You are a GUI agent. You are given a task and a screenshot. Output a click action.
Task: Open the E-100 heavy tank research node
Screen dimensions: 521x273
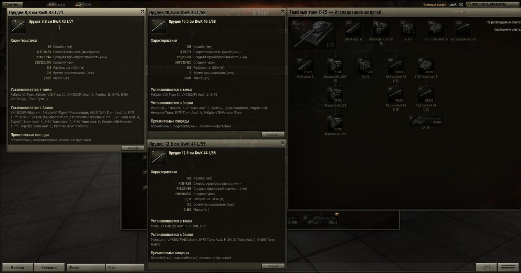click(x=426, y=120)
